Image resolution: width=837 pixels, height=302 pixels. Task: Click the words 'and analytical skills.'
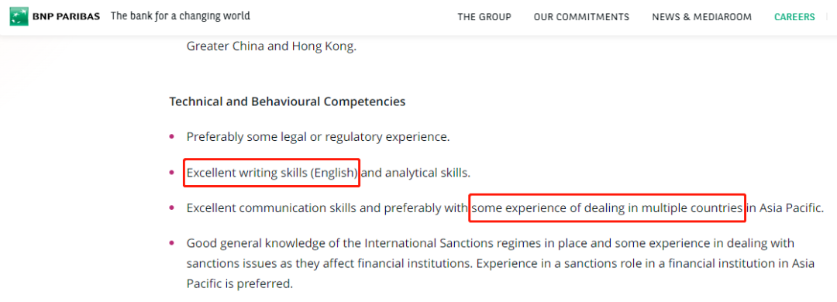point(416,173)
